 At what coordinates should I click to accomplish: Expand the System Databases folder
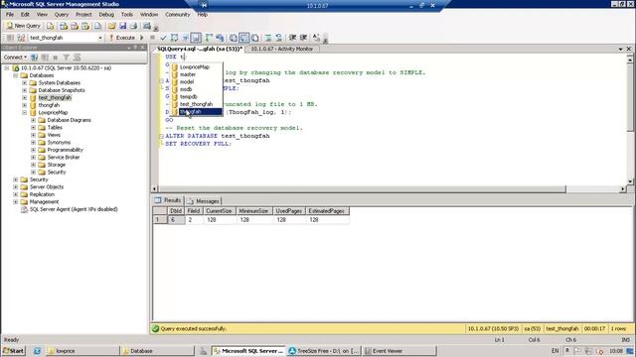(24, 82)
